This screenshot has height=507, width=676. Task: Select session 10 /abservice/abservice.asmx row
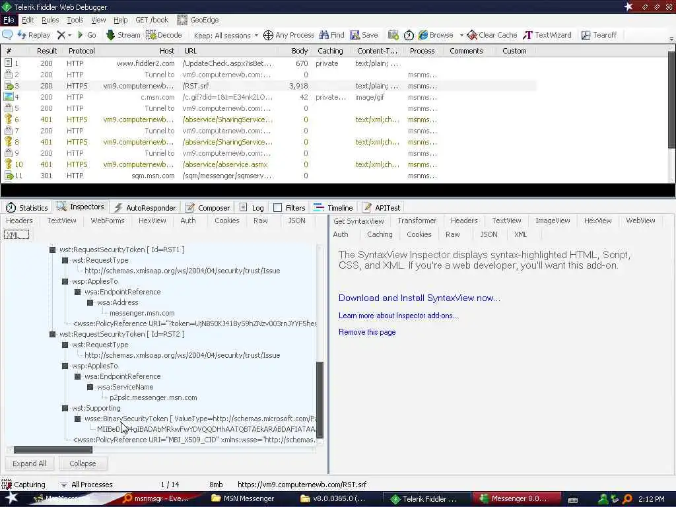pyautogui.click(x=269, y=164)
